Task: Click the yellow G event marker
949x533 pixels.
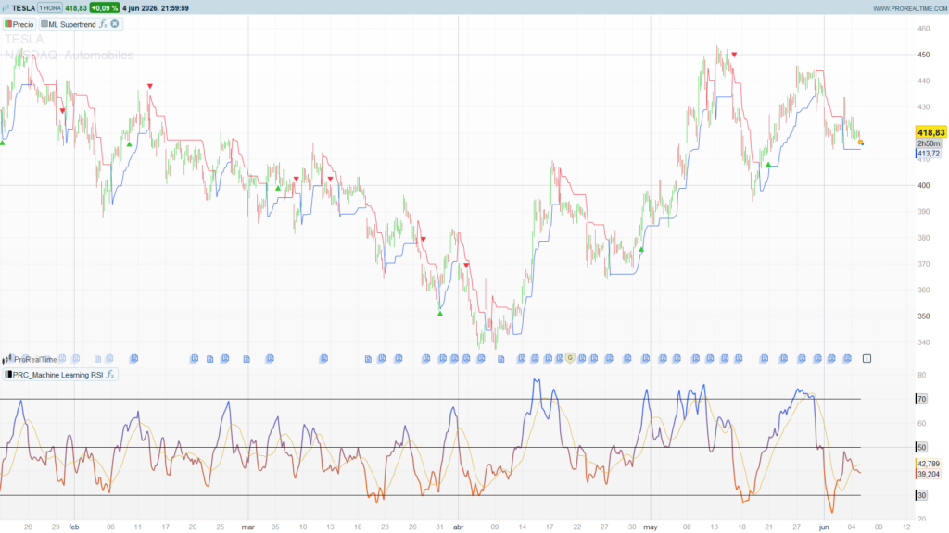Action: click(x=570, y=358)
